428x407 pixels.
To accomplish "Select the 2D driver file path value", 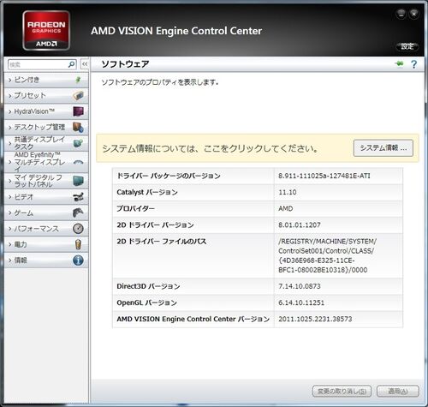I will pos(327,255).
